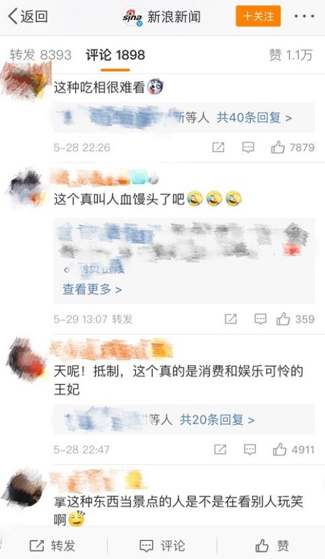Image resolution: width=325 pixels, height=559 pixels.
Task: Expand 查看更多 in the reply box
Action: [92, 289]
